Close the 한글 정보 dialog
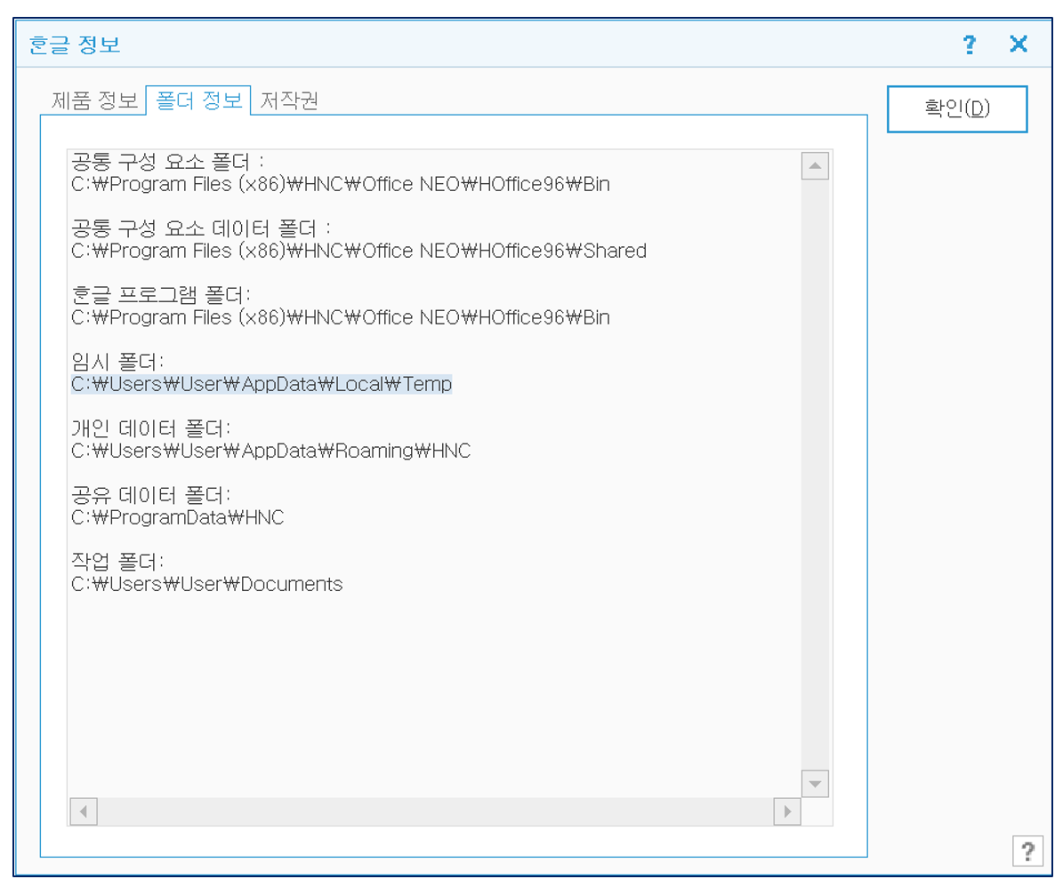Screen dimensions: 1063x887 tap(1019, 44)
